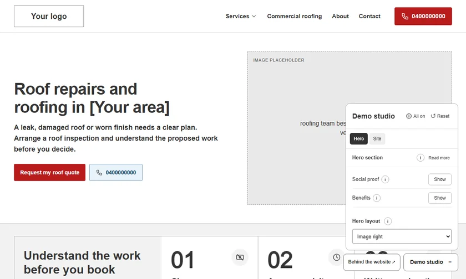
Task: Click Request my roof quote button
Action: coord(49,172)
